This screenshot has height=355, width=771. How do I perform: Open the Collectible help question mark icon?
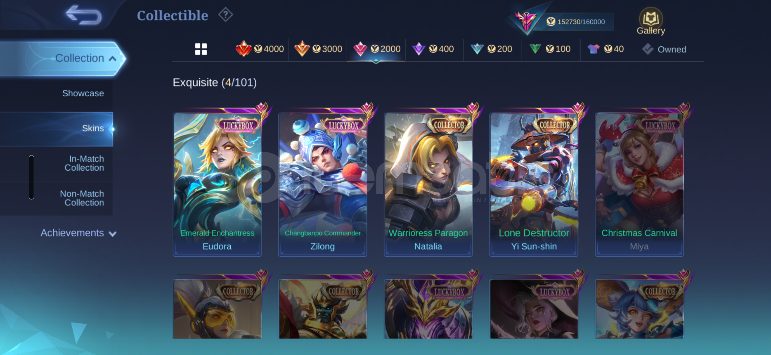point(226,15)
